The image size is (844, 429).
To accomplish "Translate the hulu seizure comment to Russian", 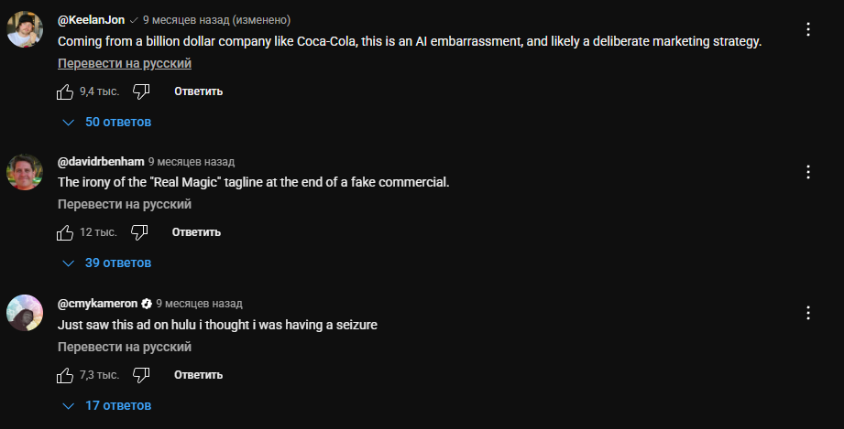I will click(125, 348).
